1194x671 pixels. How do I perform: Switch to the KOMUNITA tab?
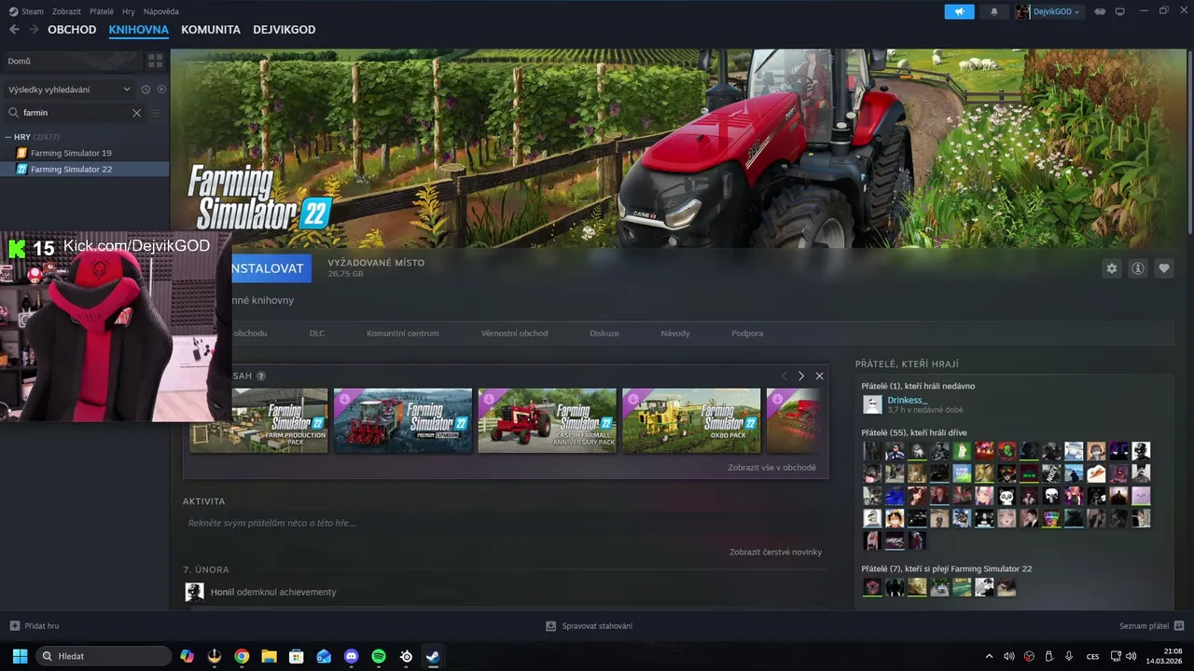(x=211, y=30)
